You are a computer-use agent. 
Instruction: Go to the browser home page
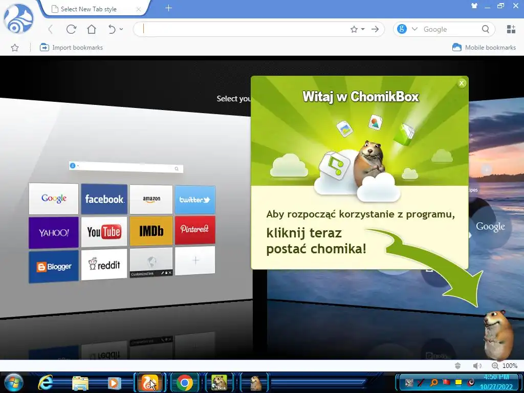pyautogui.click(x=92, y=29)
